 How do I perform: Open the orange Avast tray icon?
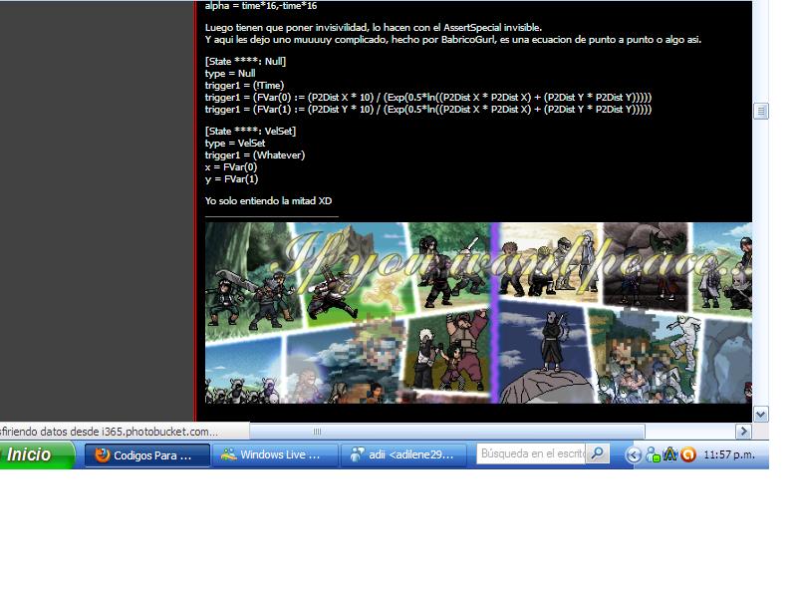coord(688,454)
